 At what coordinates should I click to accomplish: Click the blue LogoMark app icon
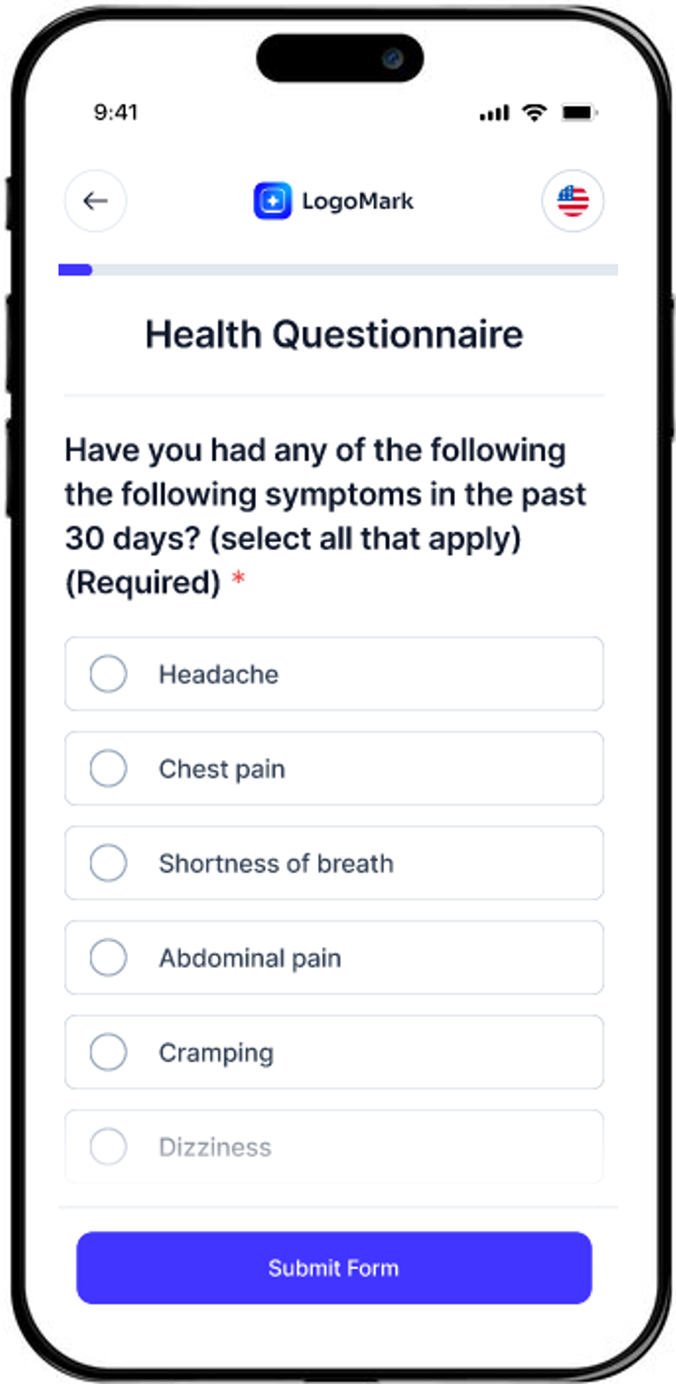coord(272,201)
